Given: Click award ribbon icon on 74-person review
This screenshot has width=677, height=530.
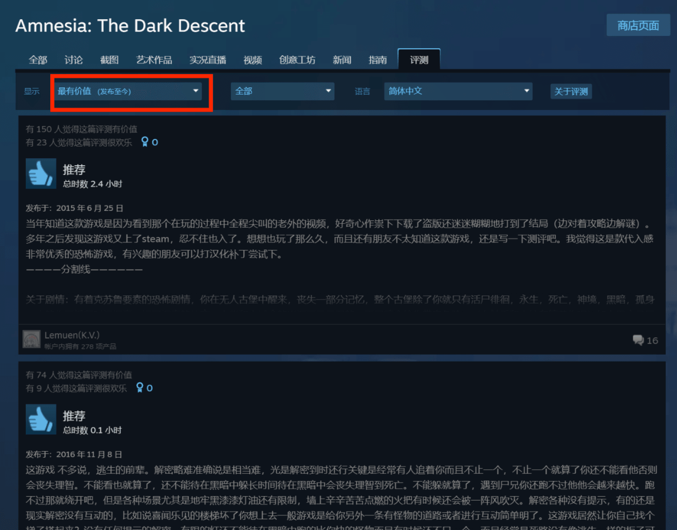Looking at the screenshot, I should [140, 387].
